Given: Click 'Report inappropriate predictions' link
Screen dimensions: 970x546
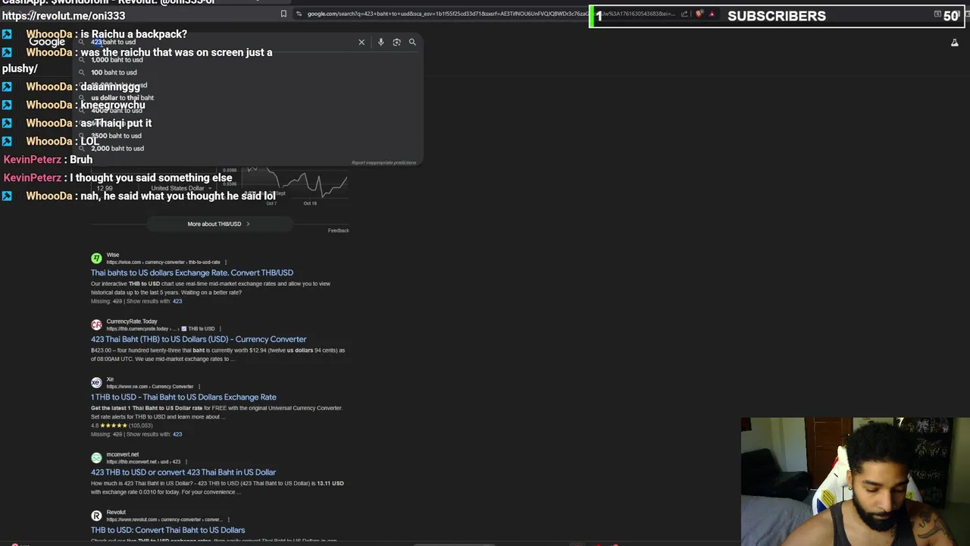Looking at the screenshot, I should coord(384,162).
